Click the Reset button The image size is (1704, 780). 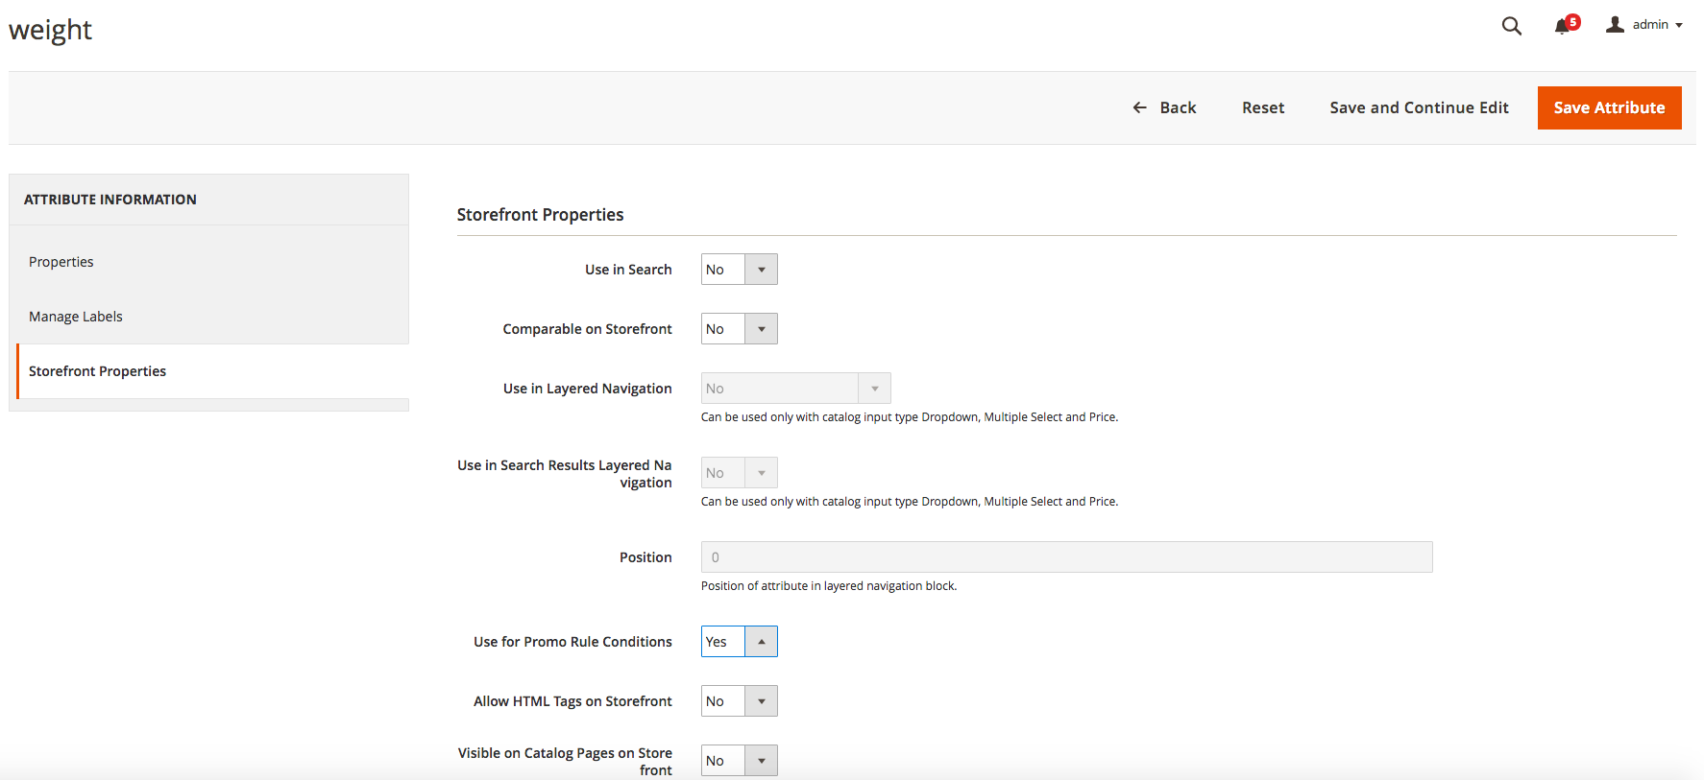click(1262, 107)
